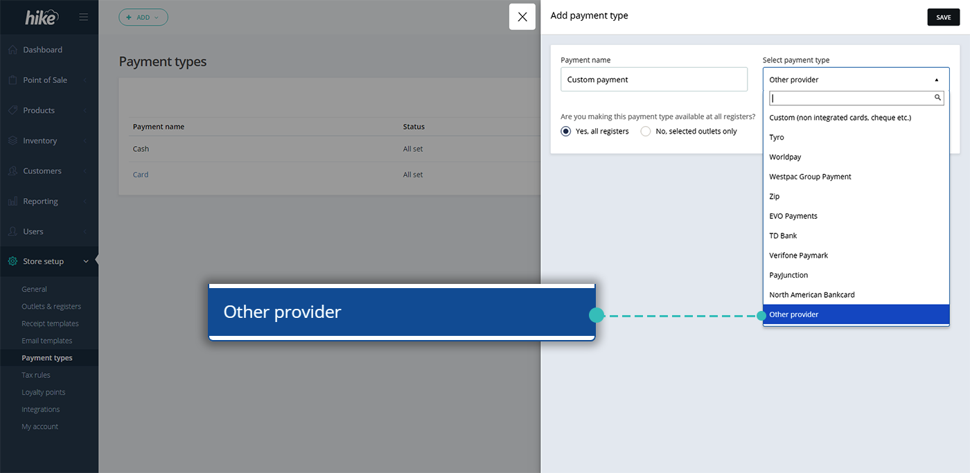The height and width of the screenshot is (473, 970).
Task: Expand Reporting submenu chevron
Action: point(85,202)
